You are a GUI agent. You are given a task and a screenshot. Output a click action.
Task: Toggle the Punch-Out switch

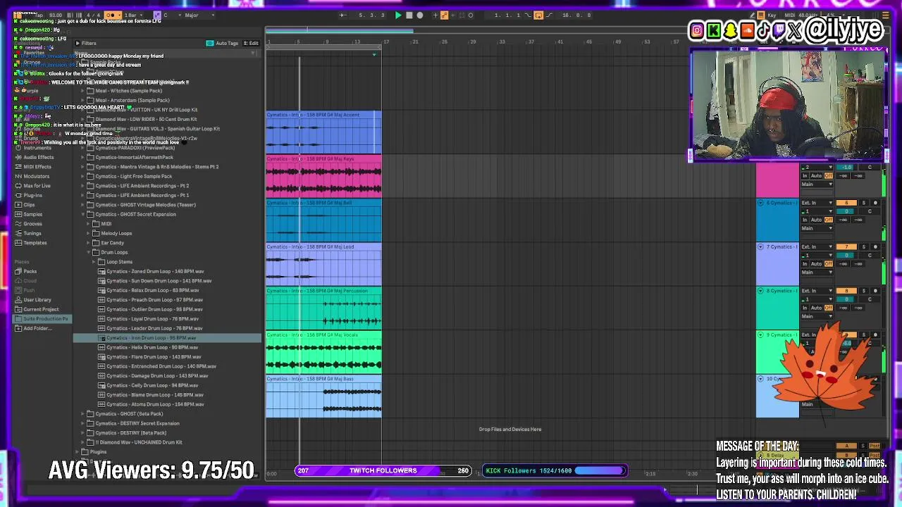548,15
